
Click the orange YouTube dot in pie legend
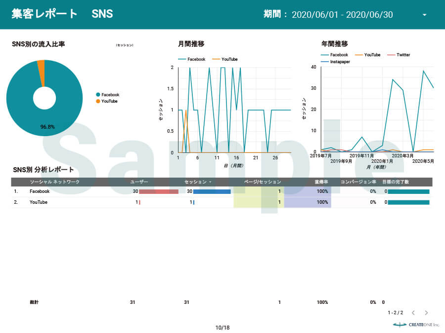tap(98, 101)
